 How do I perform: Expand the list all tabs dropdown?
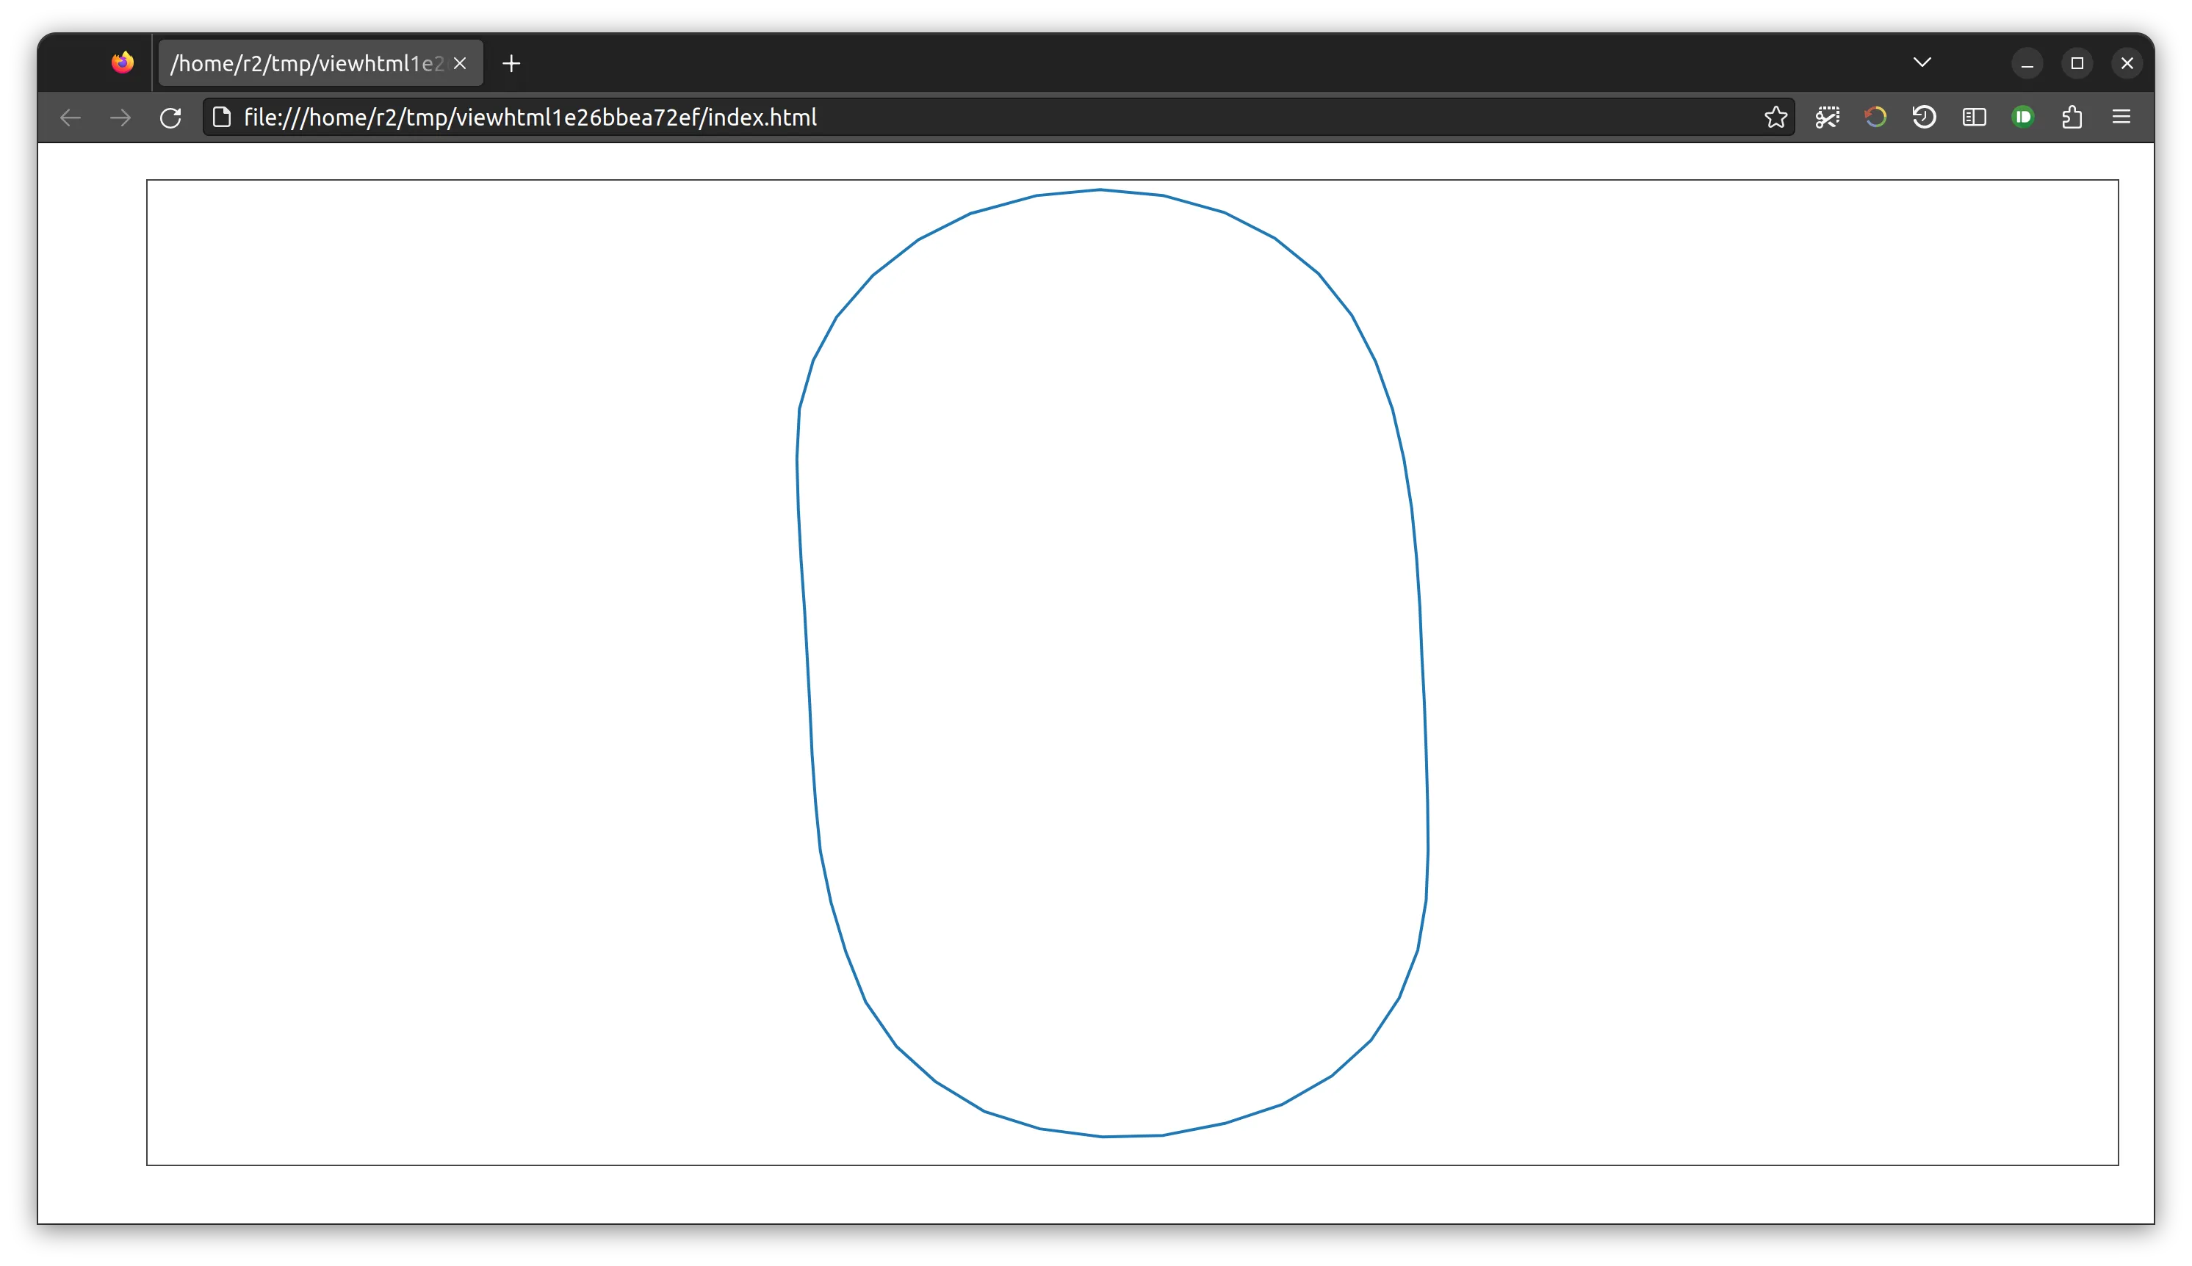point(1922,62)
